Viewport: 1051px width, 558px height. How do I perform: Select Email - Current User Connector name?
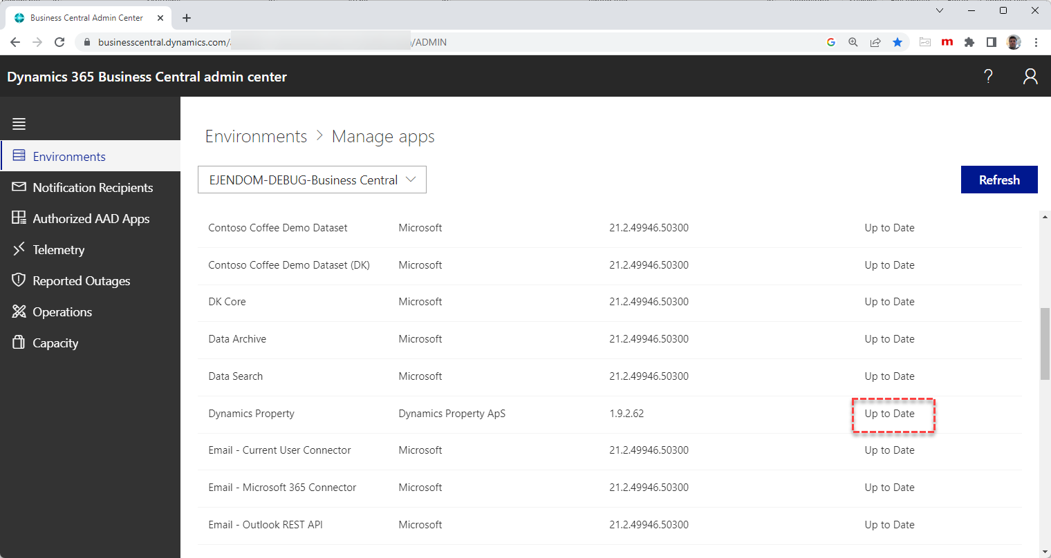pos(279,450)
